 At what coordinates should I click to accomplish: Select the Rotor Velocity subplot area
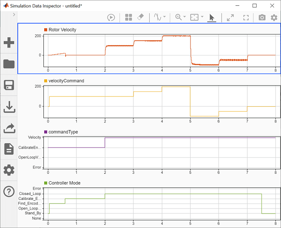coord(162,50)
